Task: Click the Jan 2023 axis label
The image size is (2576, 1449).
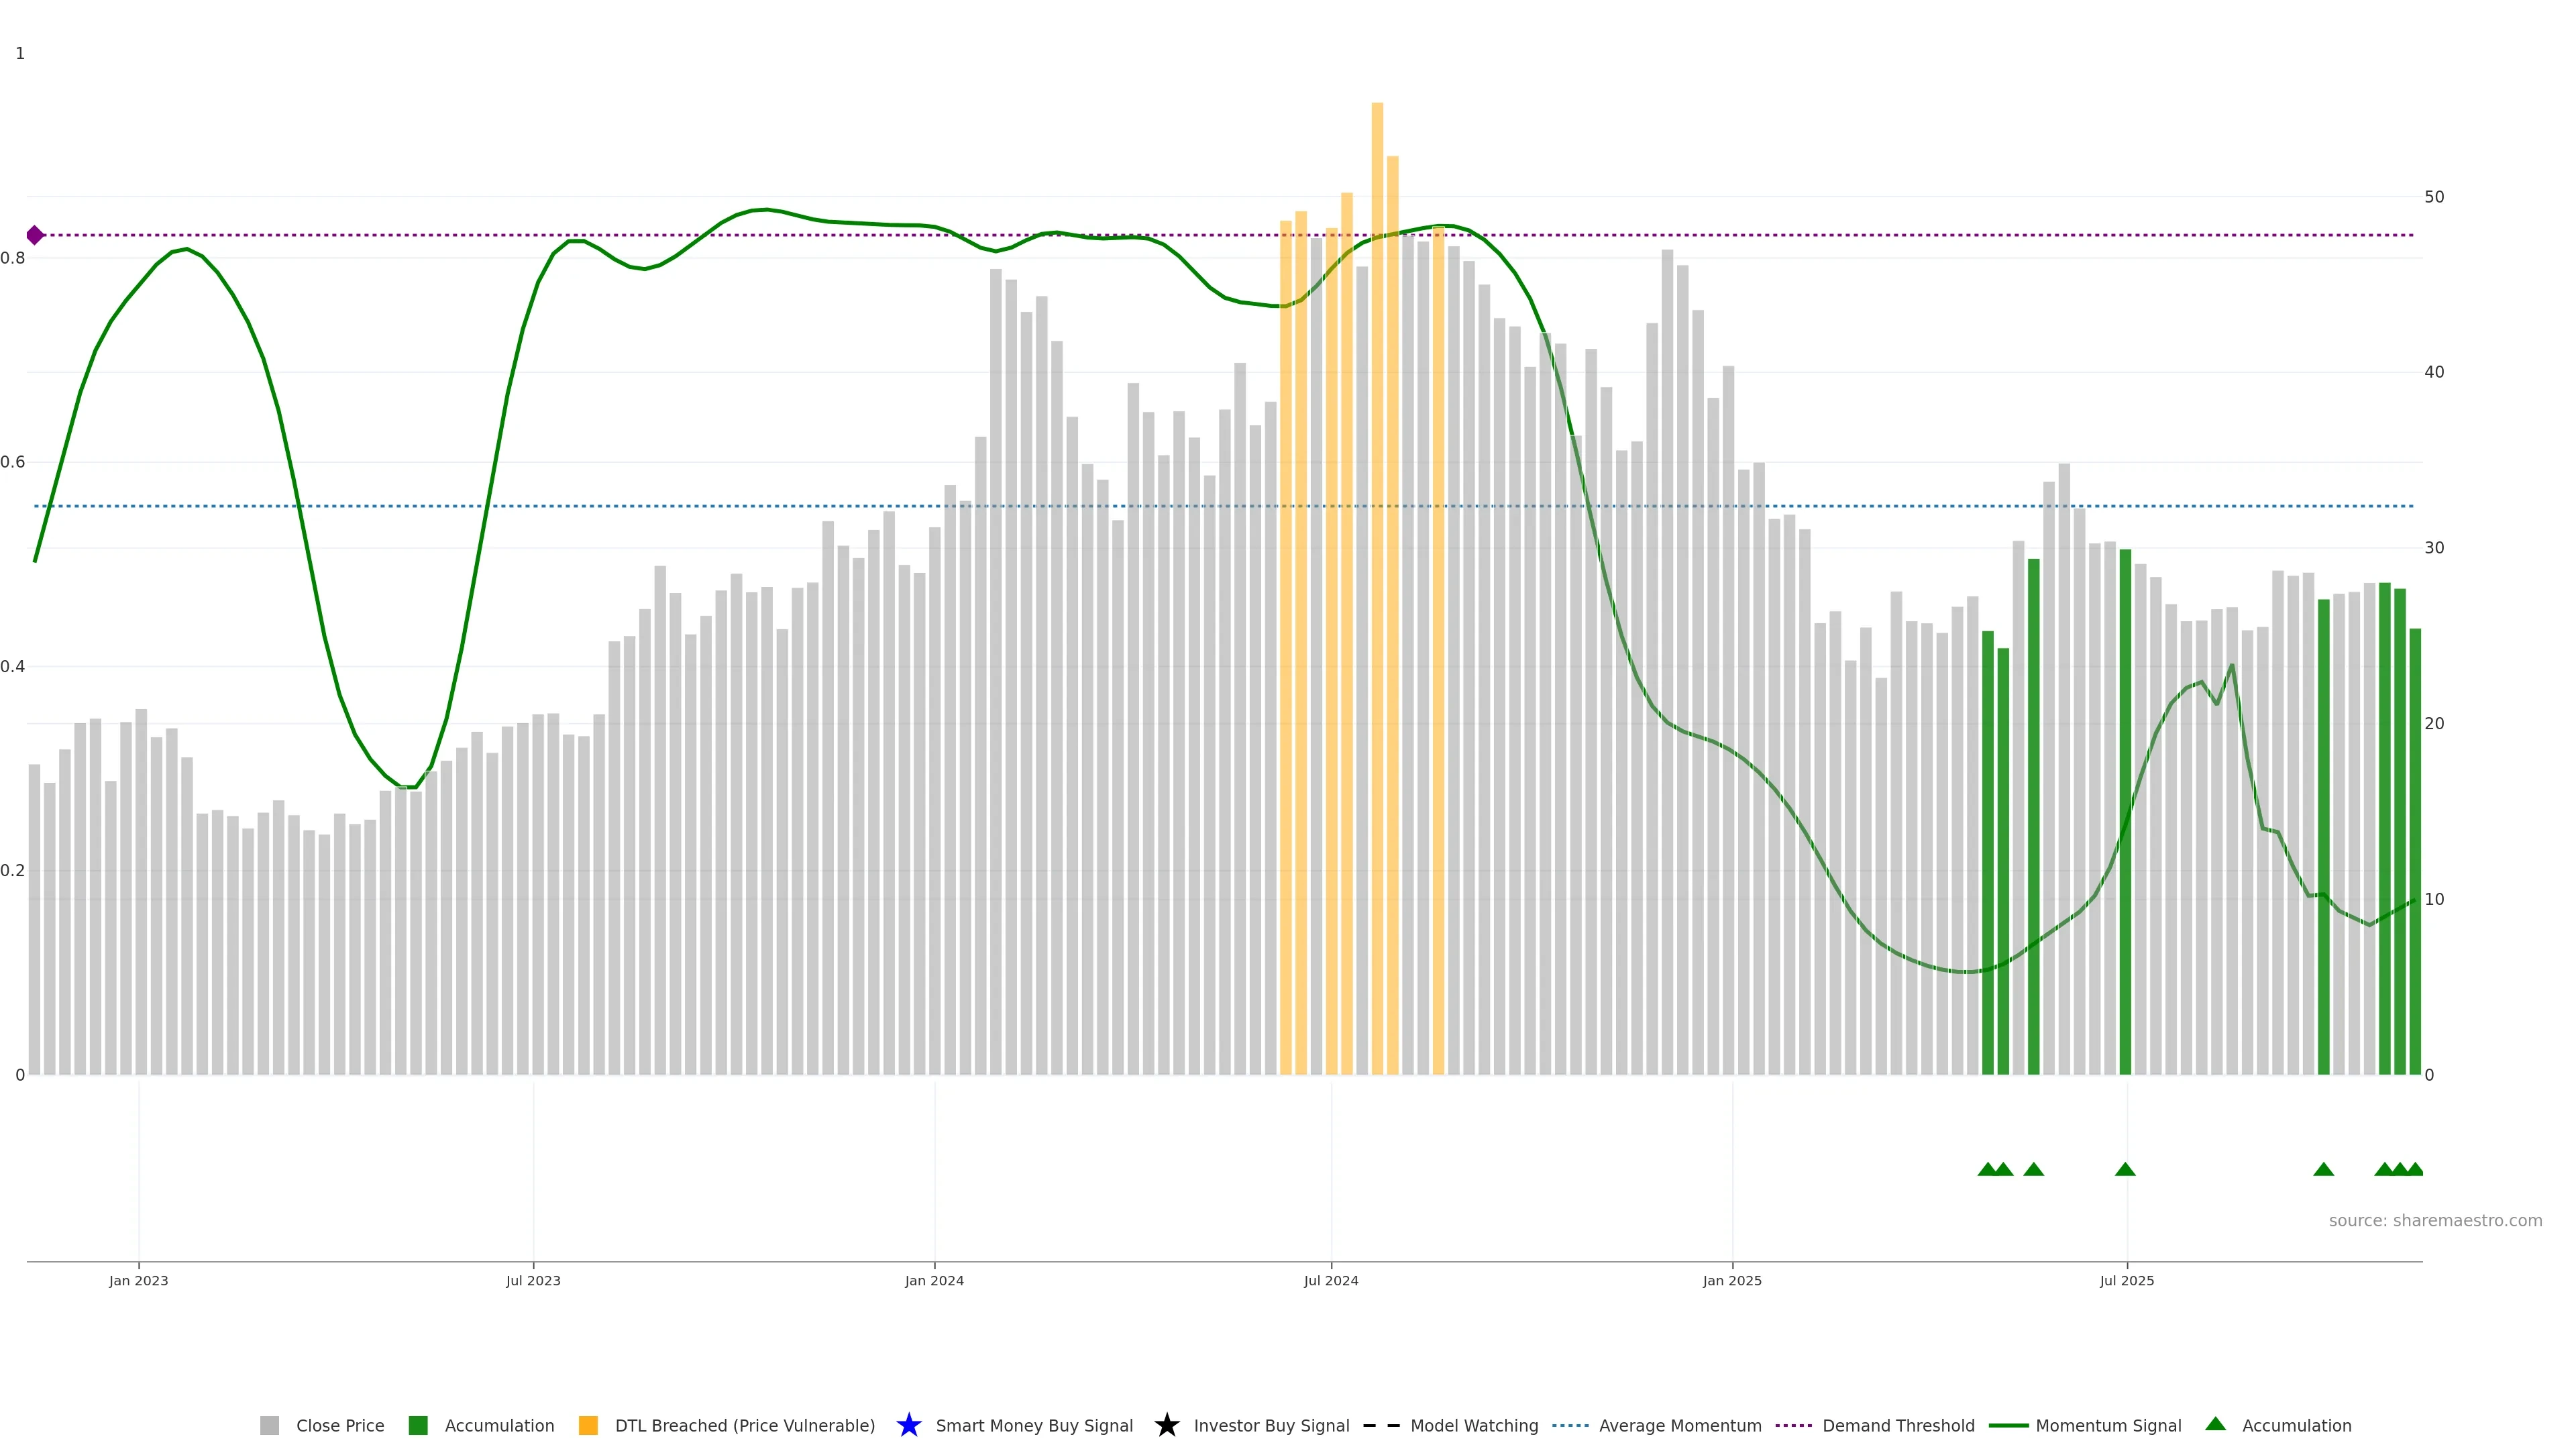Action: coord(138,1280)
